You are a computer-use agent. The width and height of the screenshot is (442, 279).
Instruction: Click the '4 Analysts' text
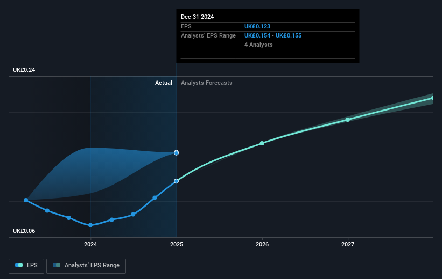tap(258, 45)
